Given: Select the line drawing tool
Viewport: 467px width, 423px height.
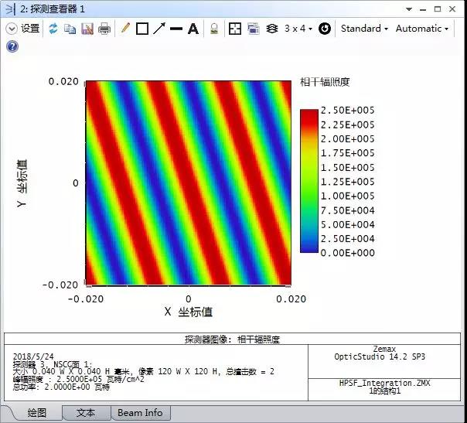Looking at the screenshot, I should 176,29.
